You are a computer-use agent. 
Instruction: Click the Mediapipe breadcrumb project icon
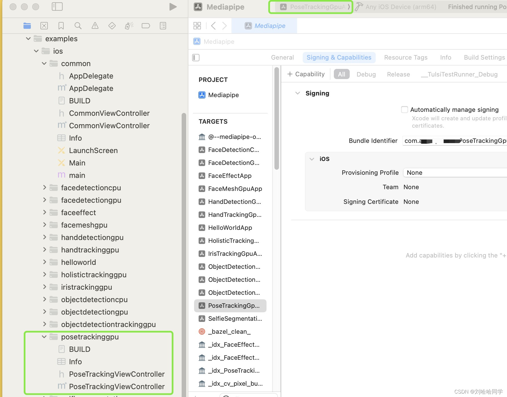(x=197, y=42)
